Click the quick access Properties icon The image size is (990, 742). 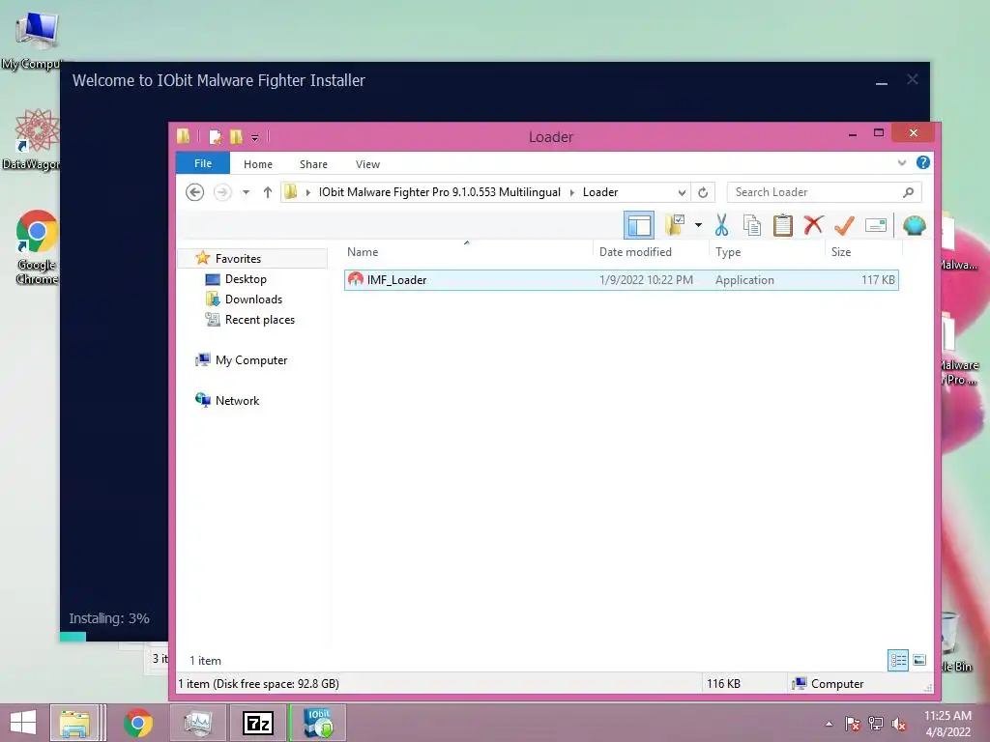(x=216, y=136)
